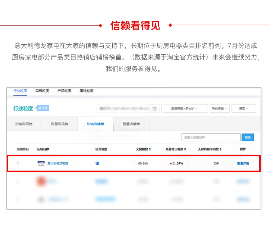
Task: Click the blue crown credit rating icon
Action: click(98, 163)
